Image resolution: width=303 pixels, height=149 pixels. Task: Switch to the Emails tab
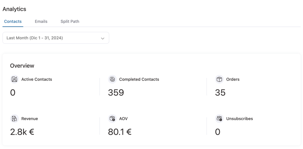point(41,21)
